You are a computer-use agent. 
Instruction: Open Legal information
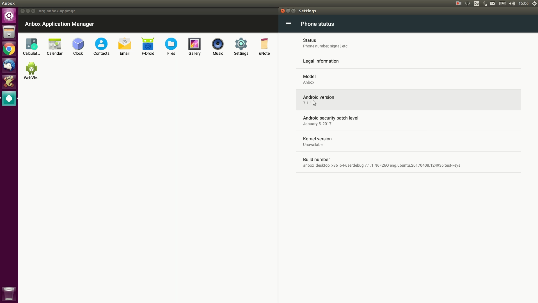coord(408,61)
